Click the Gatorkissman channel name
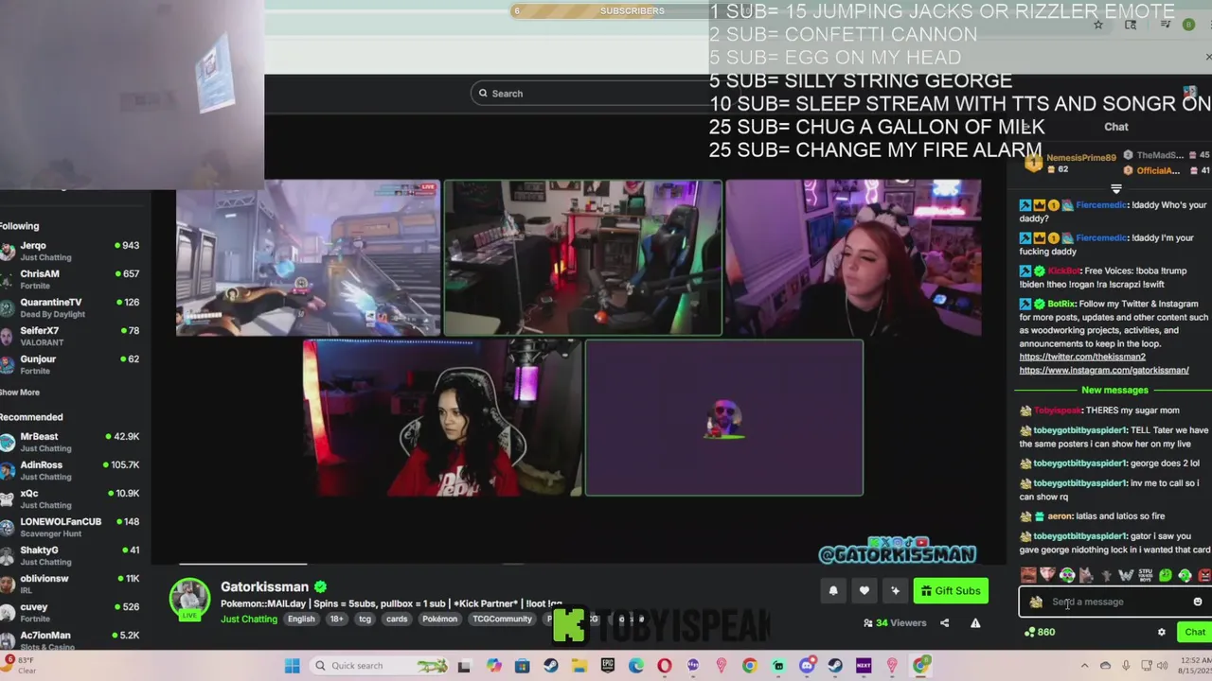The image size is (1212, 681). [264, 586]
